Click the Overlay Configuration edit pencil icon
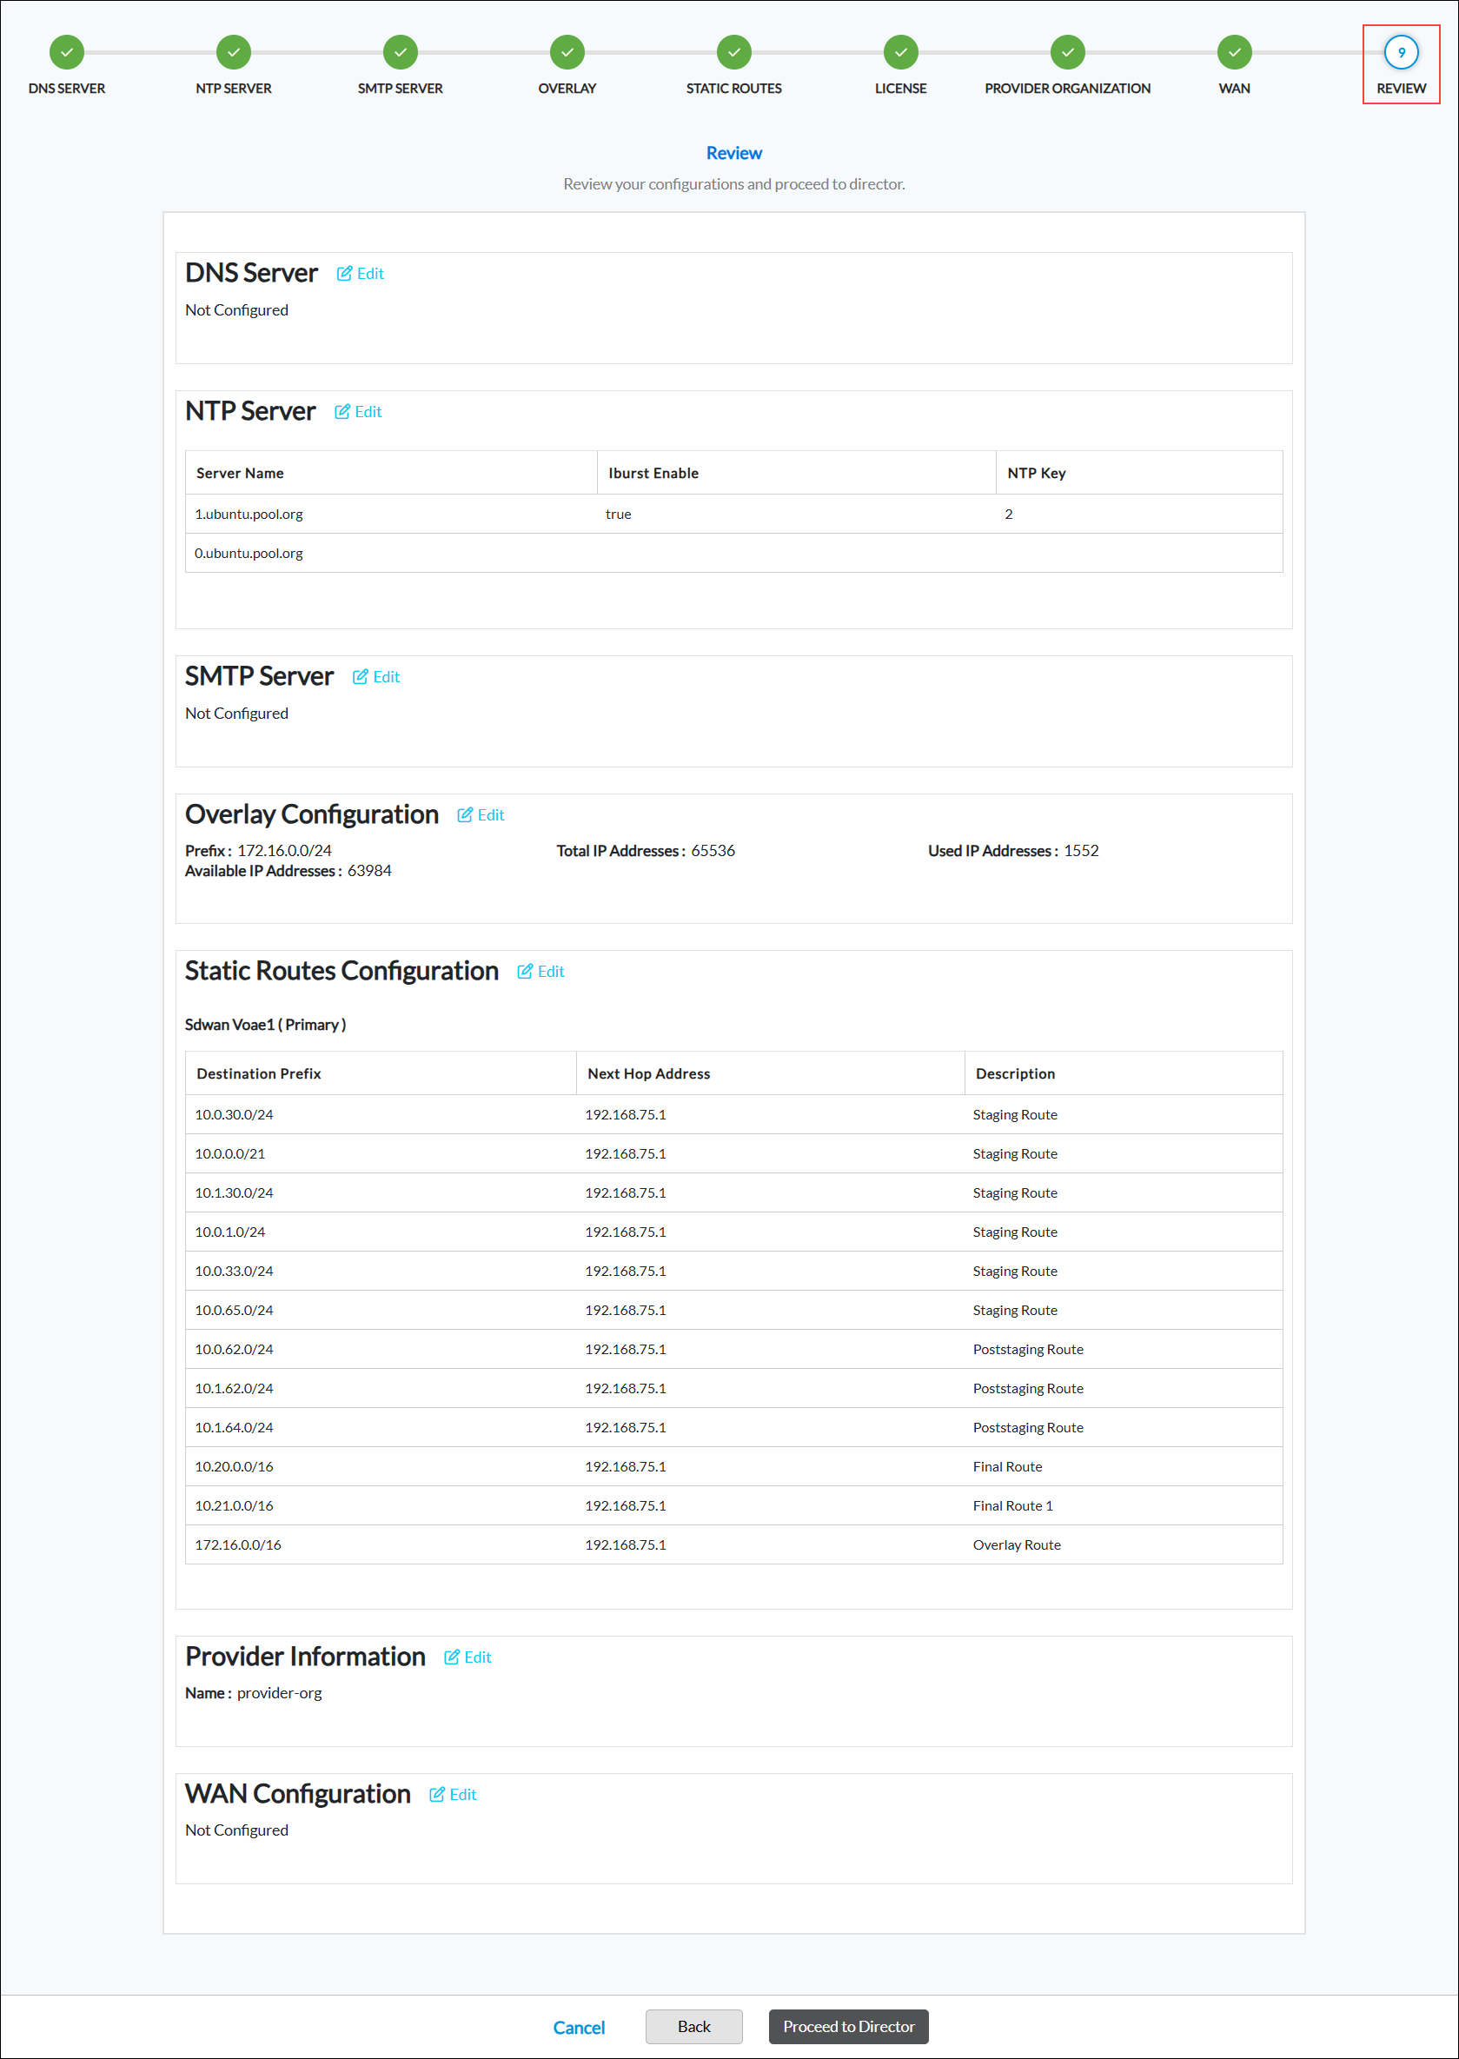This screenshot has height=2059, width=1459. point(465,814)
